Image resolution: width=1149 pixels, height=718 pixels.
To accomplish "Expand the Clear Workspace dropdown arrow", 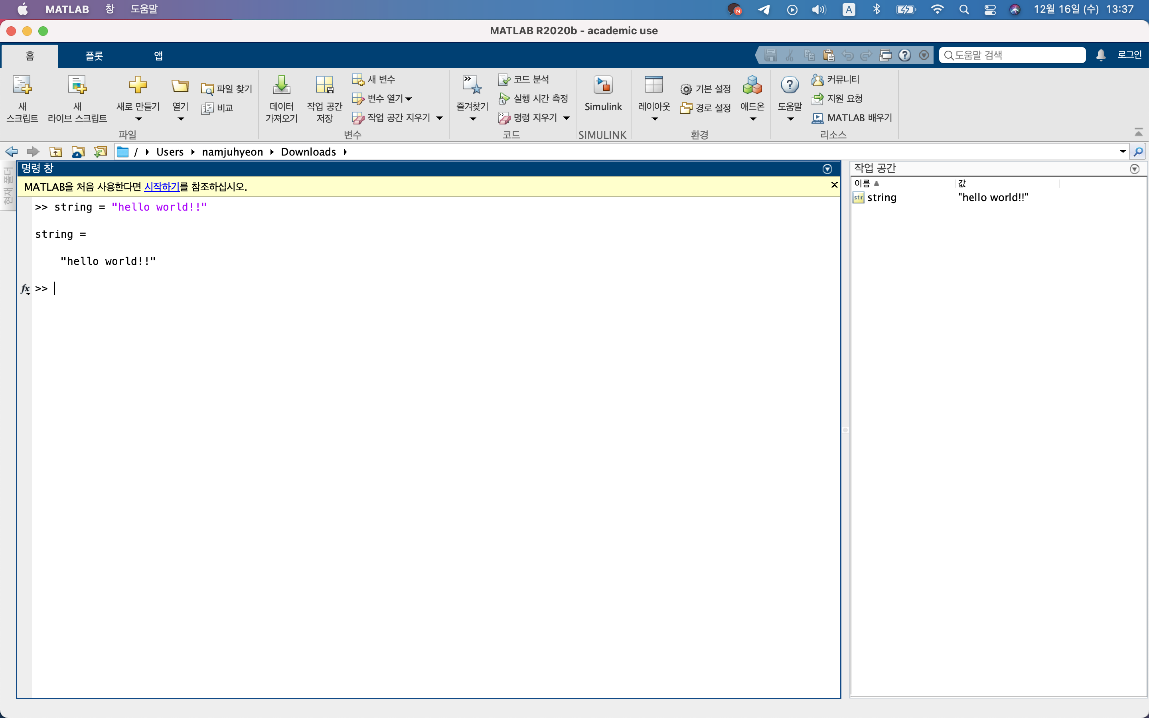I will pos(440,118).
